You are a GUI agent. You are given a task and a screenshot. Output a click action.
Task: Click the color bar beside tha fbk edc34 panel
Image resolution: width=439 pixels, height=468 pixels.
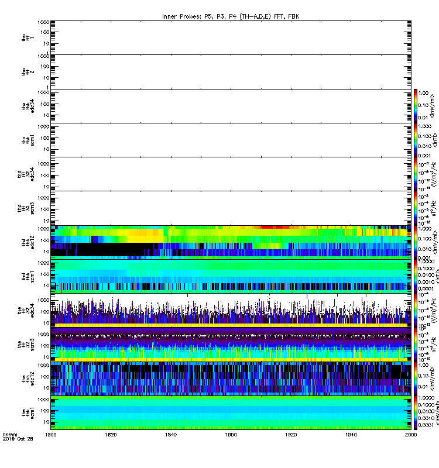[x=416, y=106]
